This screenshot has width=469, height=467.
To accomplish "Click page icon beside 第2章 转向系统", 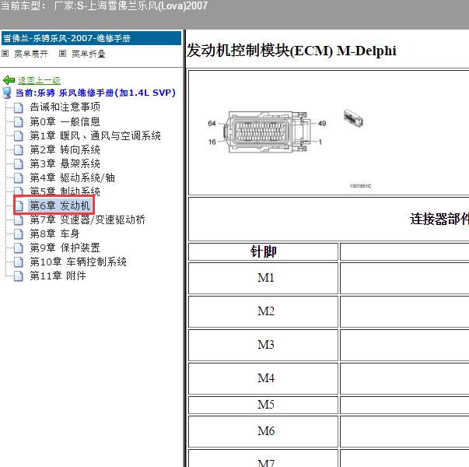I will click(x=19, y=149).
